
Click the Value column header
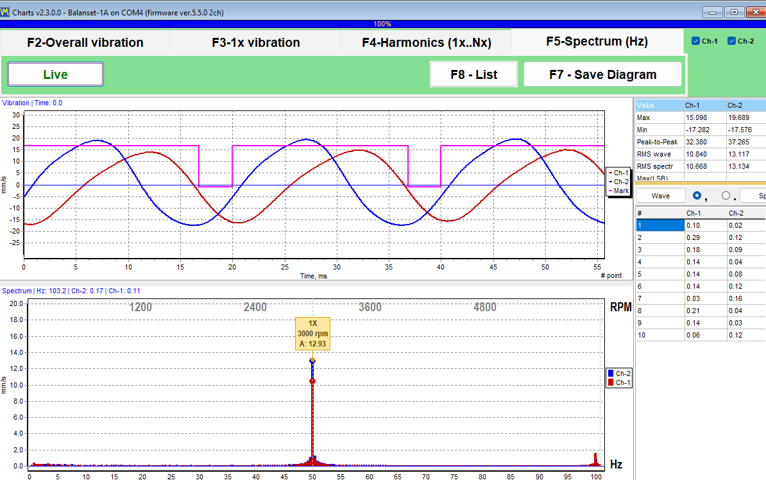pos(660,105)
